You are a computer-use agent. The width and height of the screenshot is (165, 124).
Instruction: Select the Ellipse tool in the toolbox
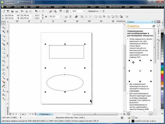click(x=3, y=53)
